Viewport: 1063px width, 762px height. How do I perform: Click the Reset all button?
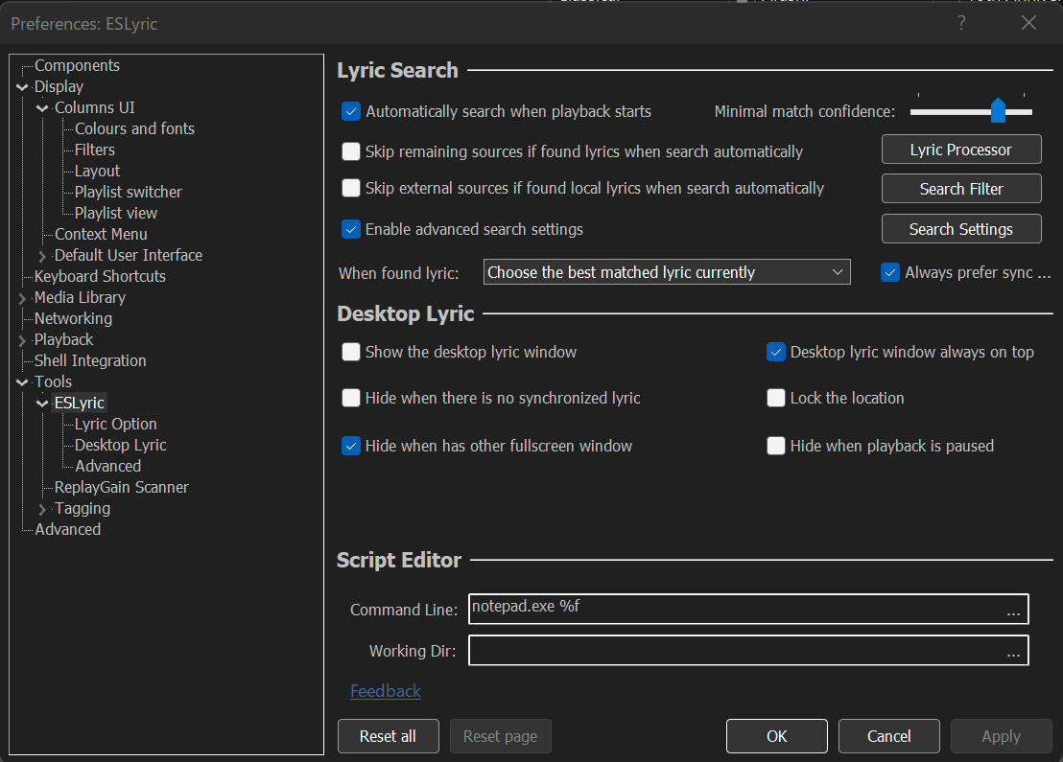coord(388,735)
